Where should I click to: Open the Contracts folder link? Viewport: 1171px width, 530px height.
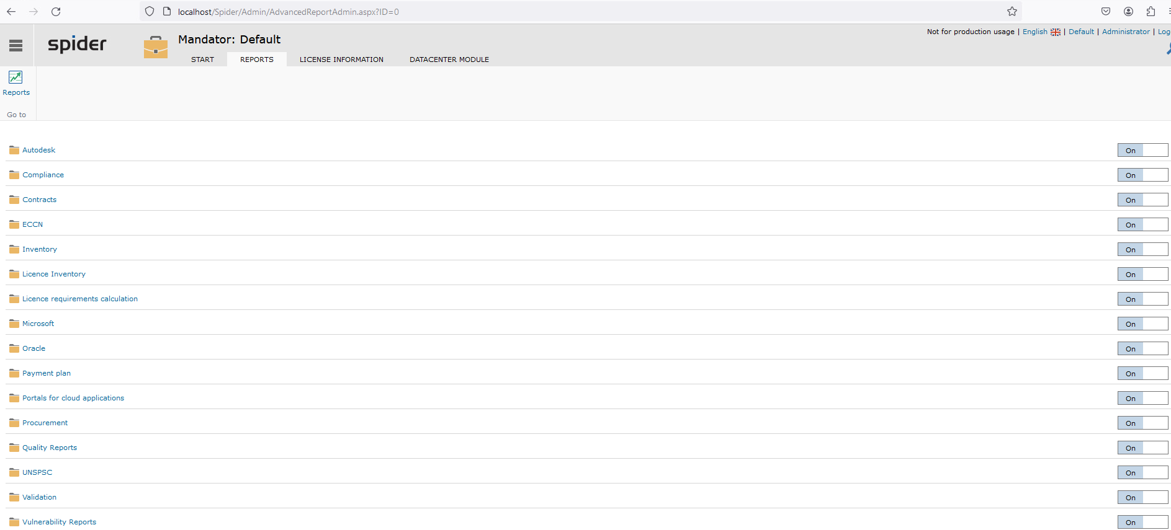[x=39, y=200]
